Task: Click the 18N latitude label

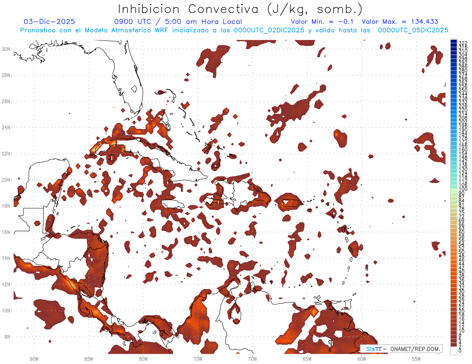Action: (6, 205)
